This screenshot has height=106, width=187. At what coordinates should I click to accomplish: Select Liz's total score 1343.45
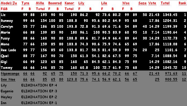click(x=170, y=15)
